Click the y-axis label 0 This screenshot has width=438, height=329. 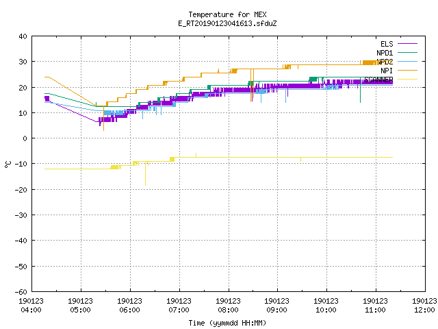pyautogui.click(x=25, y=138)
